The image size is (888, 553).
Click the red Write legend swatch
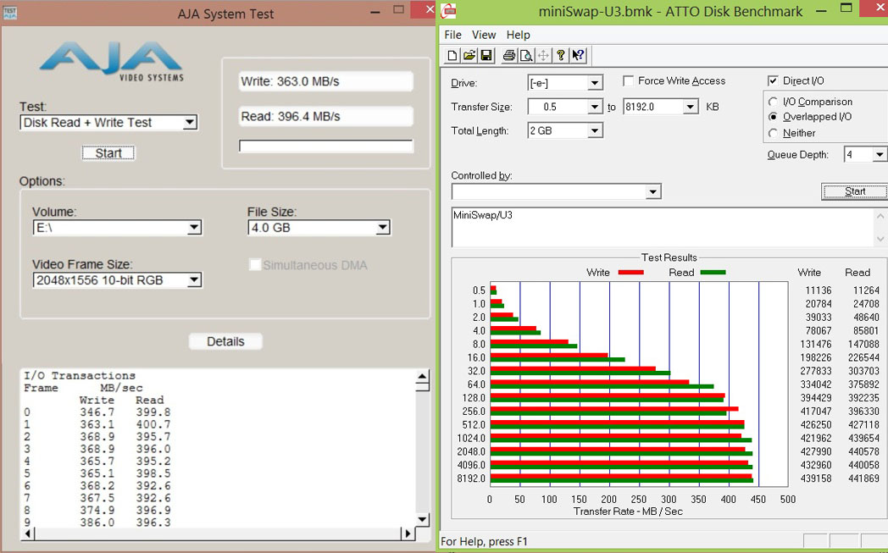(630, 272)
